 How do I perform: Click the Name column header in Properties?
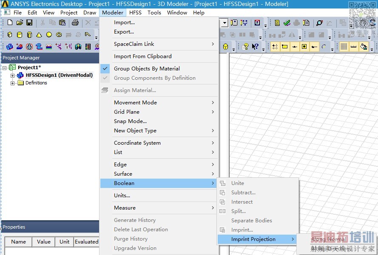click(x=19, y=242)
